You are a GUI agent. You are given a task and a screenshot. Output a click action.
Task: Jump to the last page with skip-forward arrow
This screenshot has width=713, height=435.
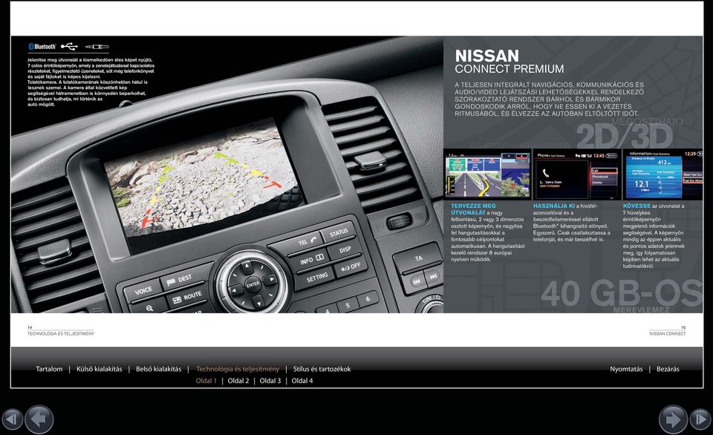pos(700,419)
